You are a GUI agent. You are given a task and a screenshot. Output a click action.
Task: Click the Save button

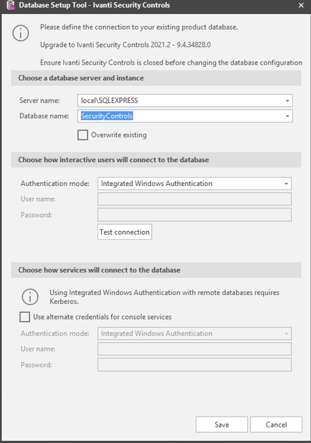point(221,424)
